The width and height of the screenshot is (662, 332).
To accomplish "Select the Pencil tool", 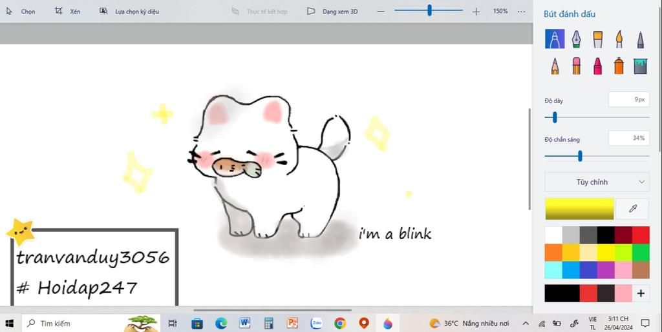I will pyautogui.click(x=555, y=66).
